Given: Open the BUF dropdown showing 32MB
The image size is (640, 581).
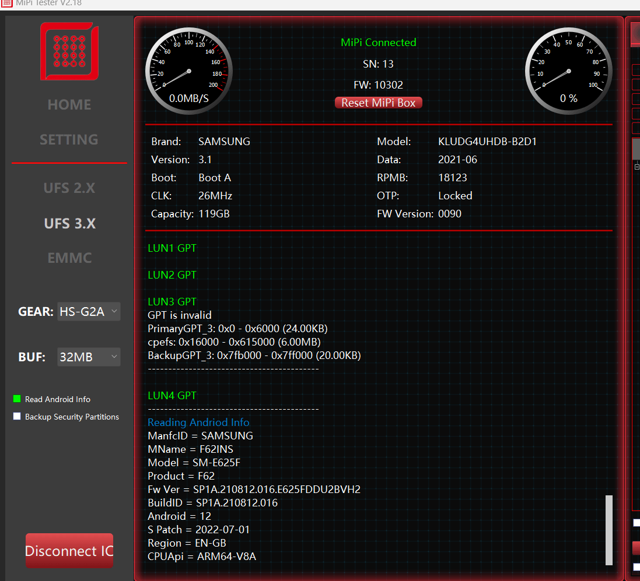Looking at the screenshot, I should 89,357.
